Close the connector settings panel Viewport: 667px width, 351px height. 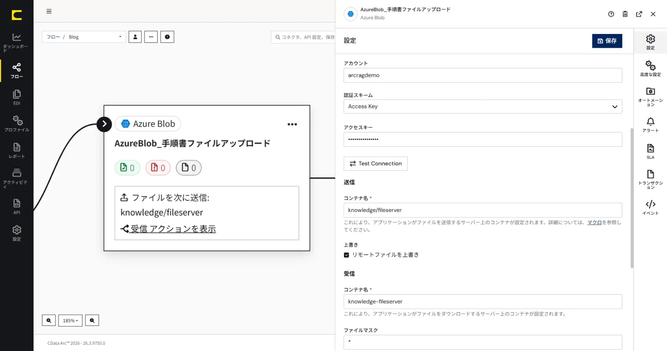pyautogui.click(x=653, y=14)
